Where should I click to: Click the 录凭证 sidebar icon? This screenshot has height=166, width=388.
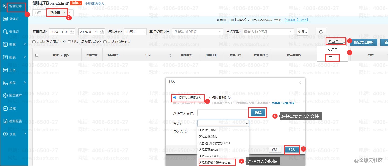pyautogui.click(x=5, y=19)
